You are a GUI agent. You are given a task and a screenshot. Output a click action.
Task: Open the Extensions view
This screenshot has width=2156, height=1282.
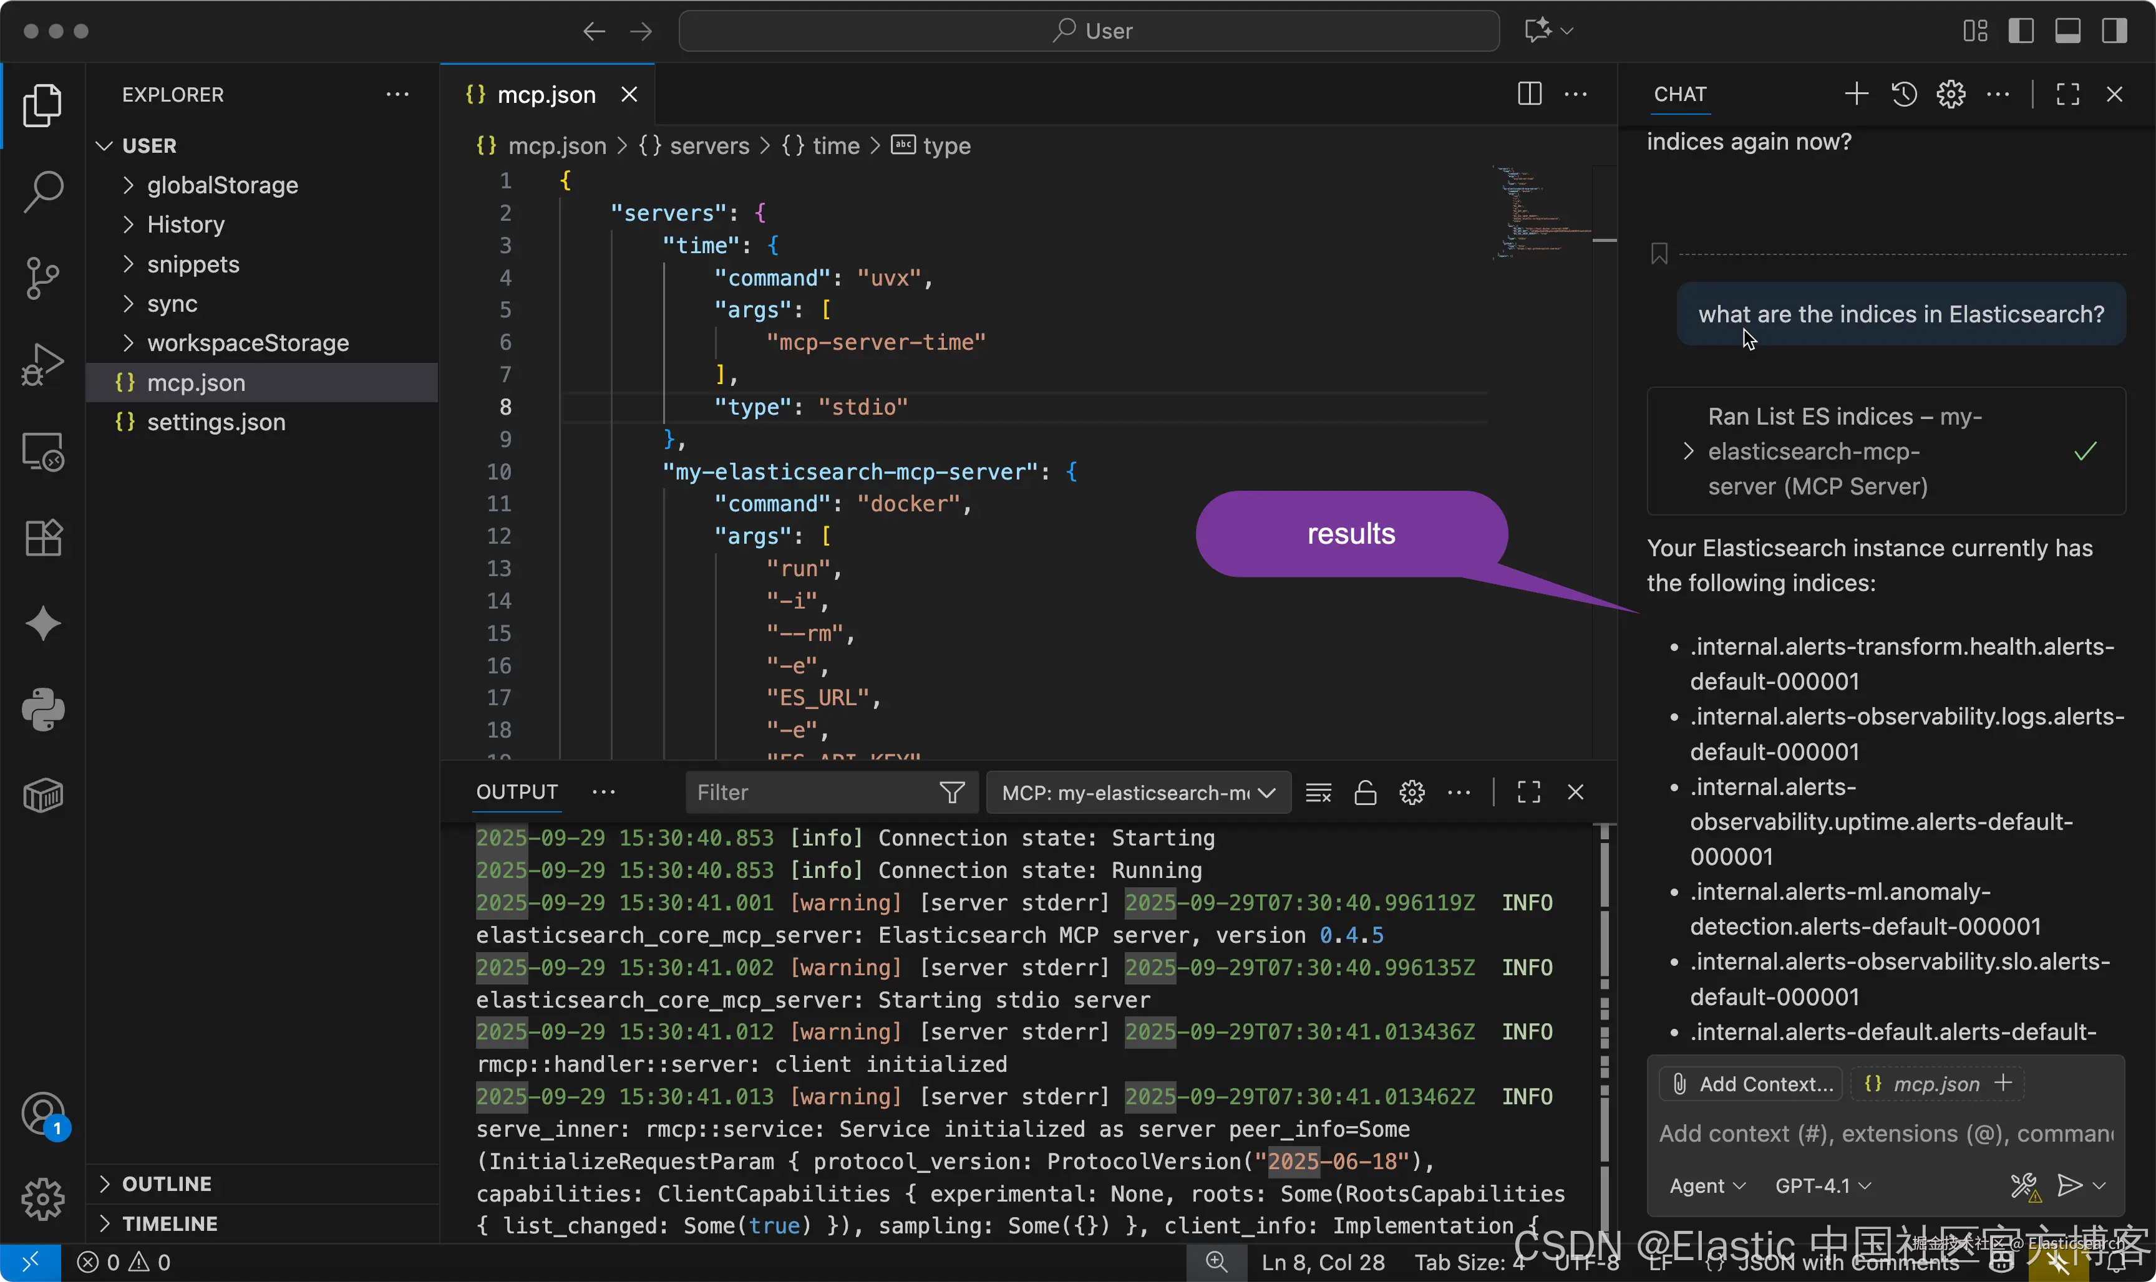click(x=42, y=537)
